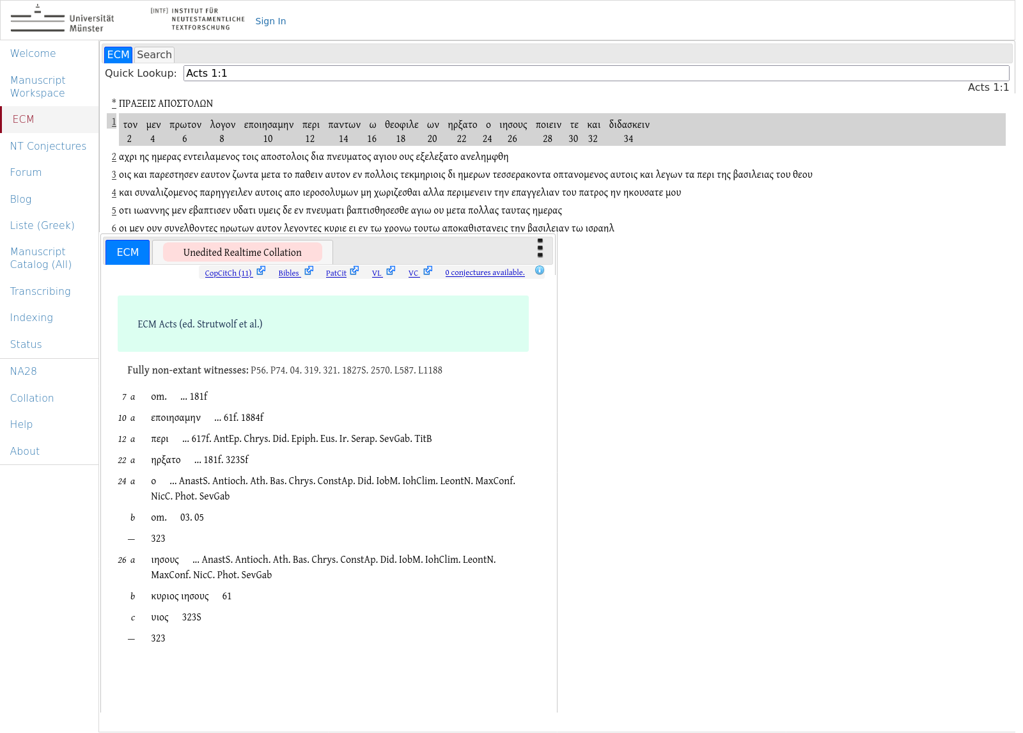
Task: Switch to Unedited Realtime Collation tab
Action: (242, 253)
